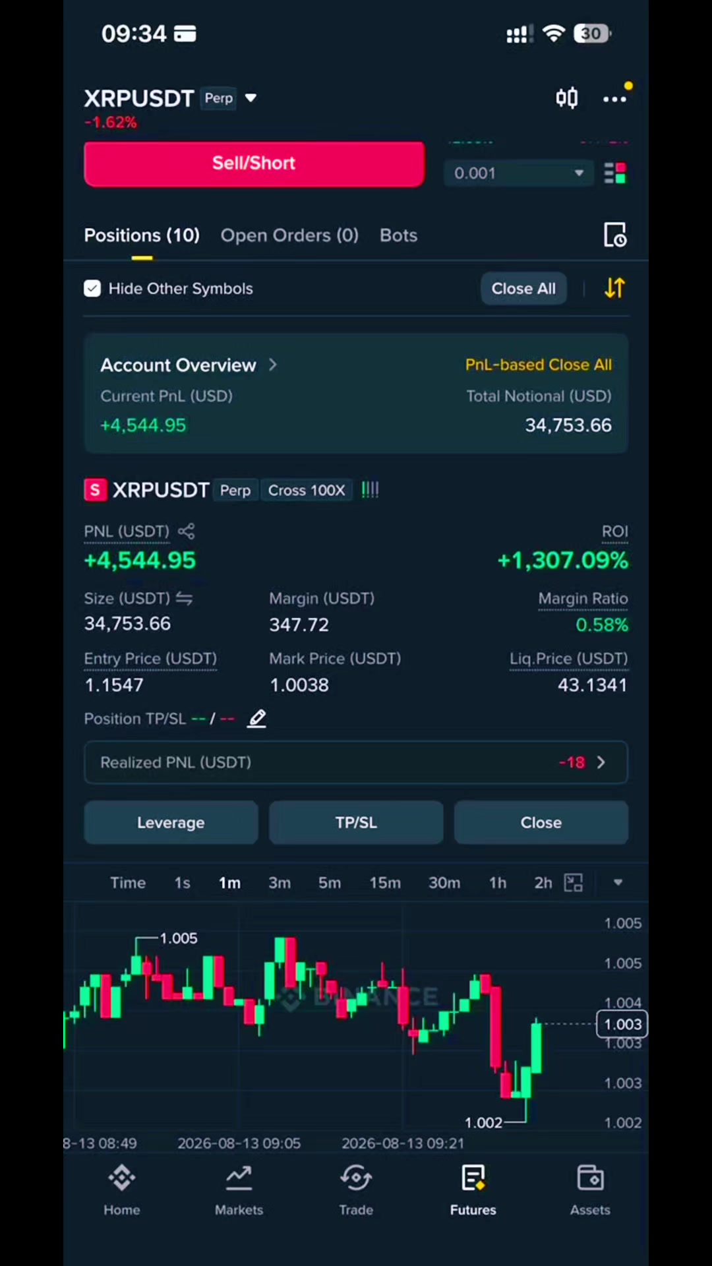Uncheck Hide Other Symbols checkbox

coord(92,288)
